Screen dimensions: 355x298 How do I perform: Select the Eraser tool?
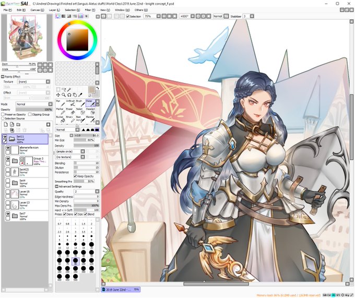pos(70,111)
